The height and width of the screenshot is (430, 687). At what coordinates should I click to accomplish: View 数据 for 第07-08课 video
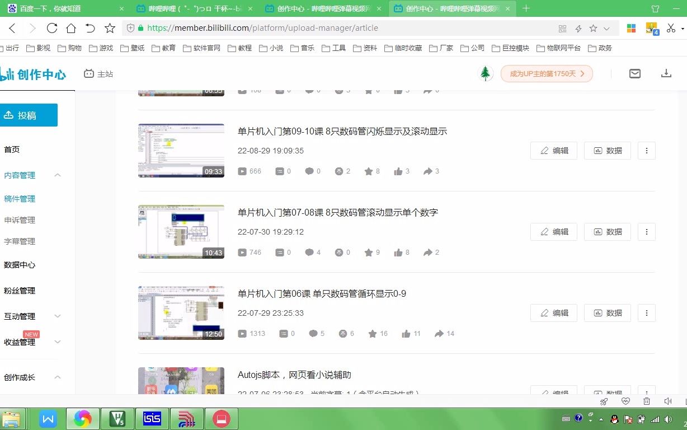tap(608, 232)
